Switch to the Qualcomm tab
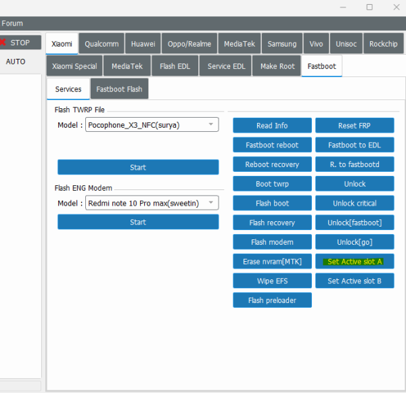This screenshot has height=393, width=406. [x=101, y=44]
